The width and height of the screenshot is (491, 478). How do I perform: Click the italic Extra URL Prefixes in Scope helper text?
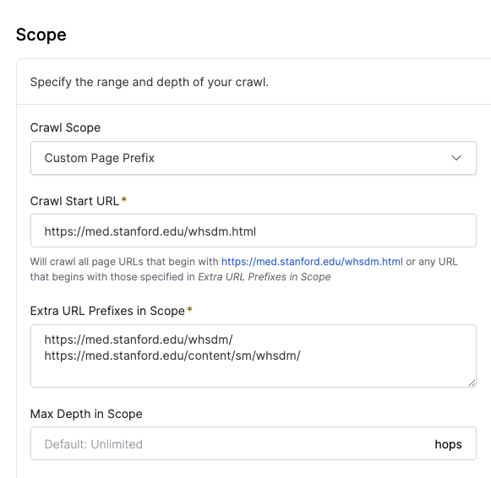tap(265, 277)
